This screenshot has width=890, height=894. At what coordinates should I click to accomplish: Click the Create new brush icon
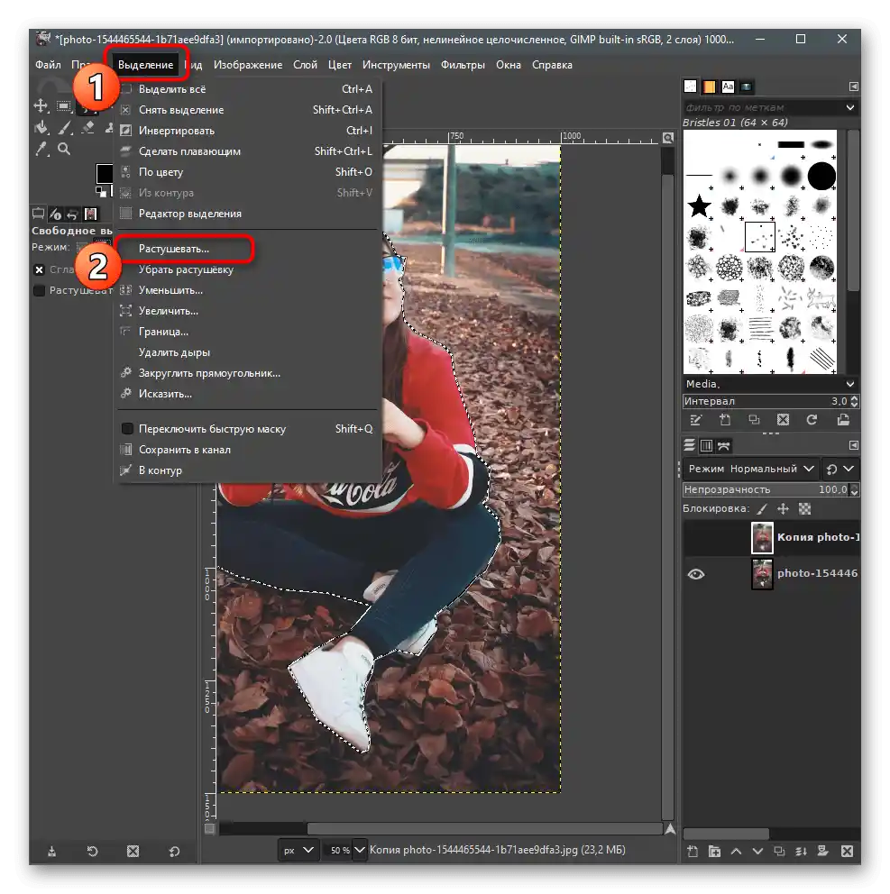click(x=725, y=420)
